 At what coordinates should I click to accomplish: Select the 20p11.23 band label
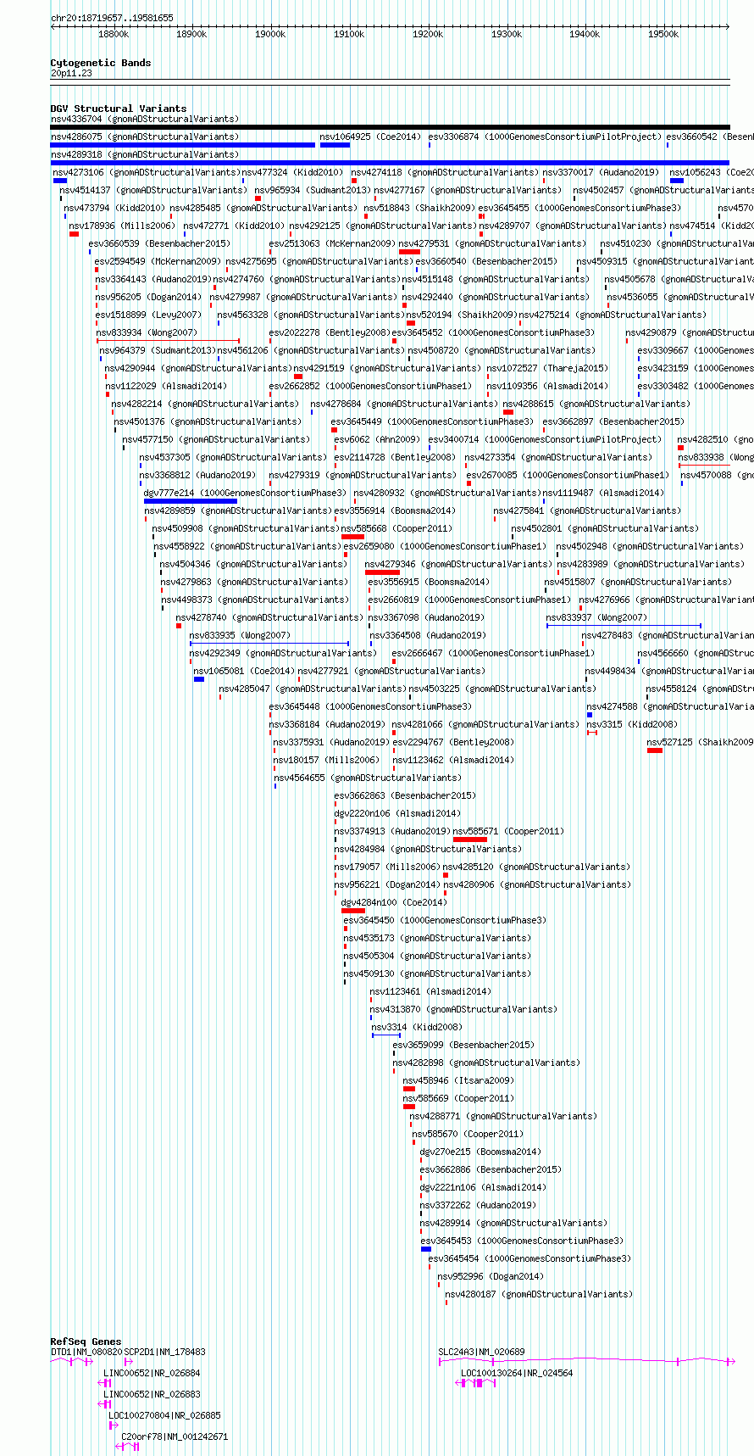click(72, 73)
